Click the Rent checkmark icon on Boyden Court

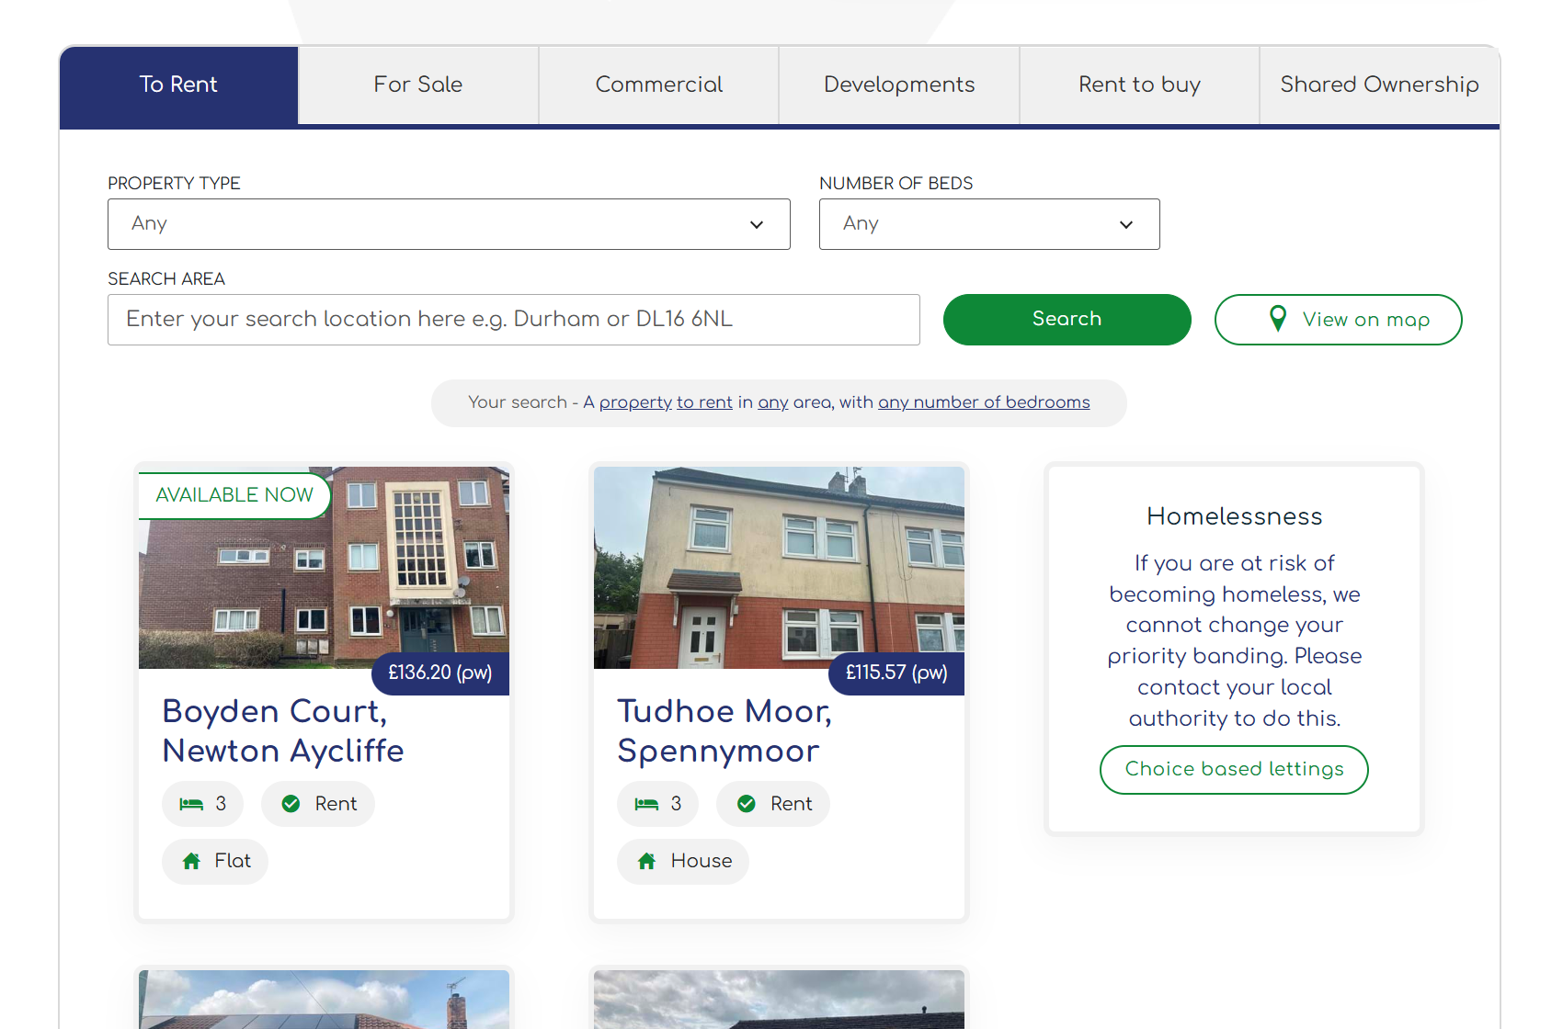(x=291, y=804)
